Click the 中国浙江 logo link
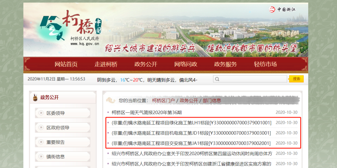 coord(282,9)
